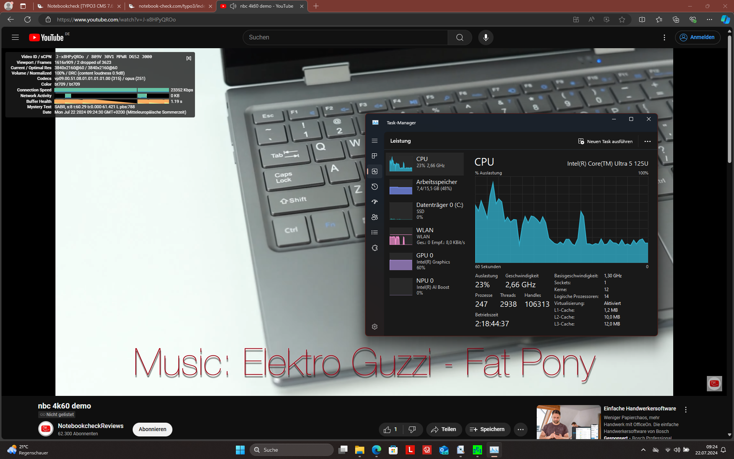Click the Abonnieren button
Image resolution: width=734 pixels, height=459 pixels.
coord(152,429)
